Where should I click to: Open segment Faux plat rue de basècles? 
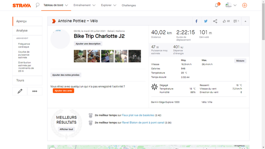[138, 115]
